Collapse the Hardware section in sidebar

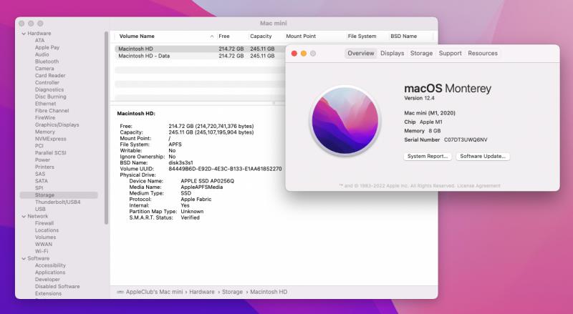point(24,34)
